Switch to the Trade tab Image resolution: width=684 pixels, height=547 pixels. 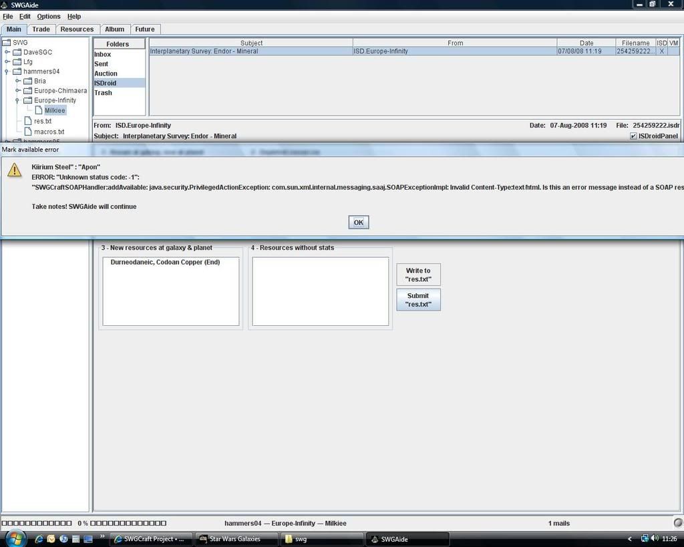point(41,29)
